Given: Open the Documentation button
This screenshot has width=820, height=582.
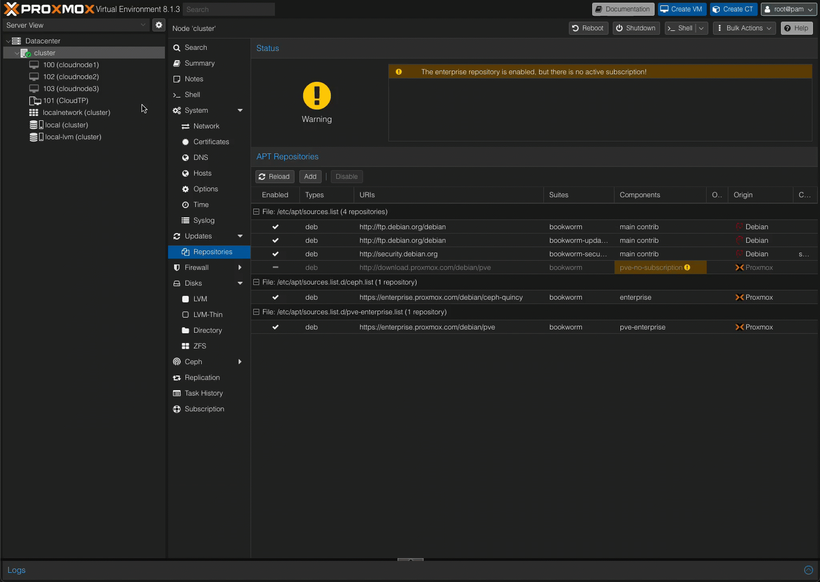Looking at the screenshot, I should [623, 9].
